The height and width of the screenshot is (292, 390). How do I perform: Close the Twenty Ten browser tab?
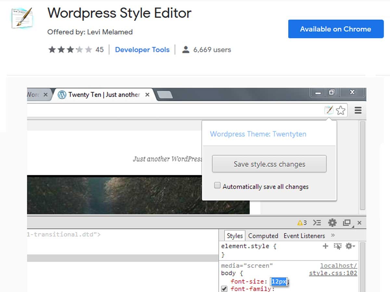(147, 95)
